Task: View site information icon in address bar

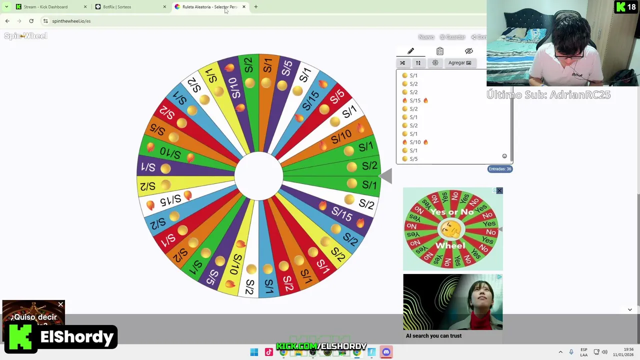Action: coord(45,21)
